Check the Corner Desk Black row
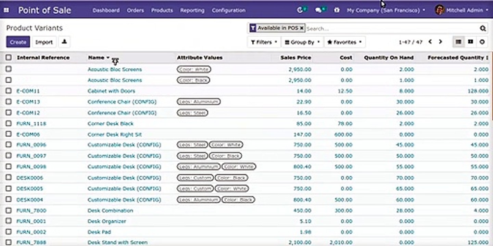The image size is (493, 246). [9, 123]
